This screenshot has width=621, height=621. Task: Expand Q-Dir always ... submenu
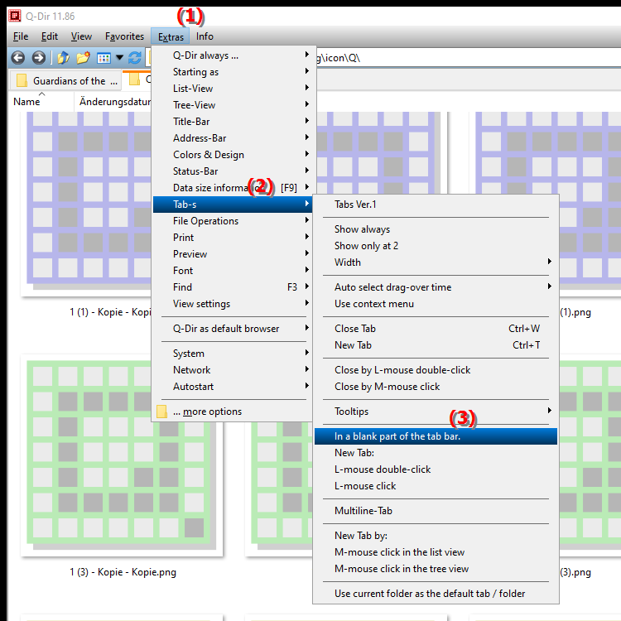tap(233, 55)
